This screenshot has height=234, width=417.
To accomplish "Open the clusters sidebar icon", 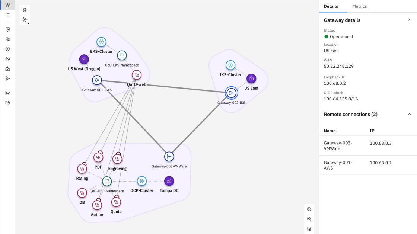I will (8, 49).
